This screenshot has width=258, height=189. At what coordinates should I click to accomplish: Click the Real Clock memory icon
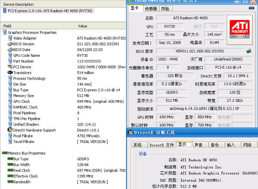[x=10, y=170]
